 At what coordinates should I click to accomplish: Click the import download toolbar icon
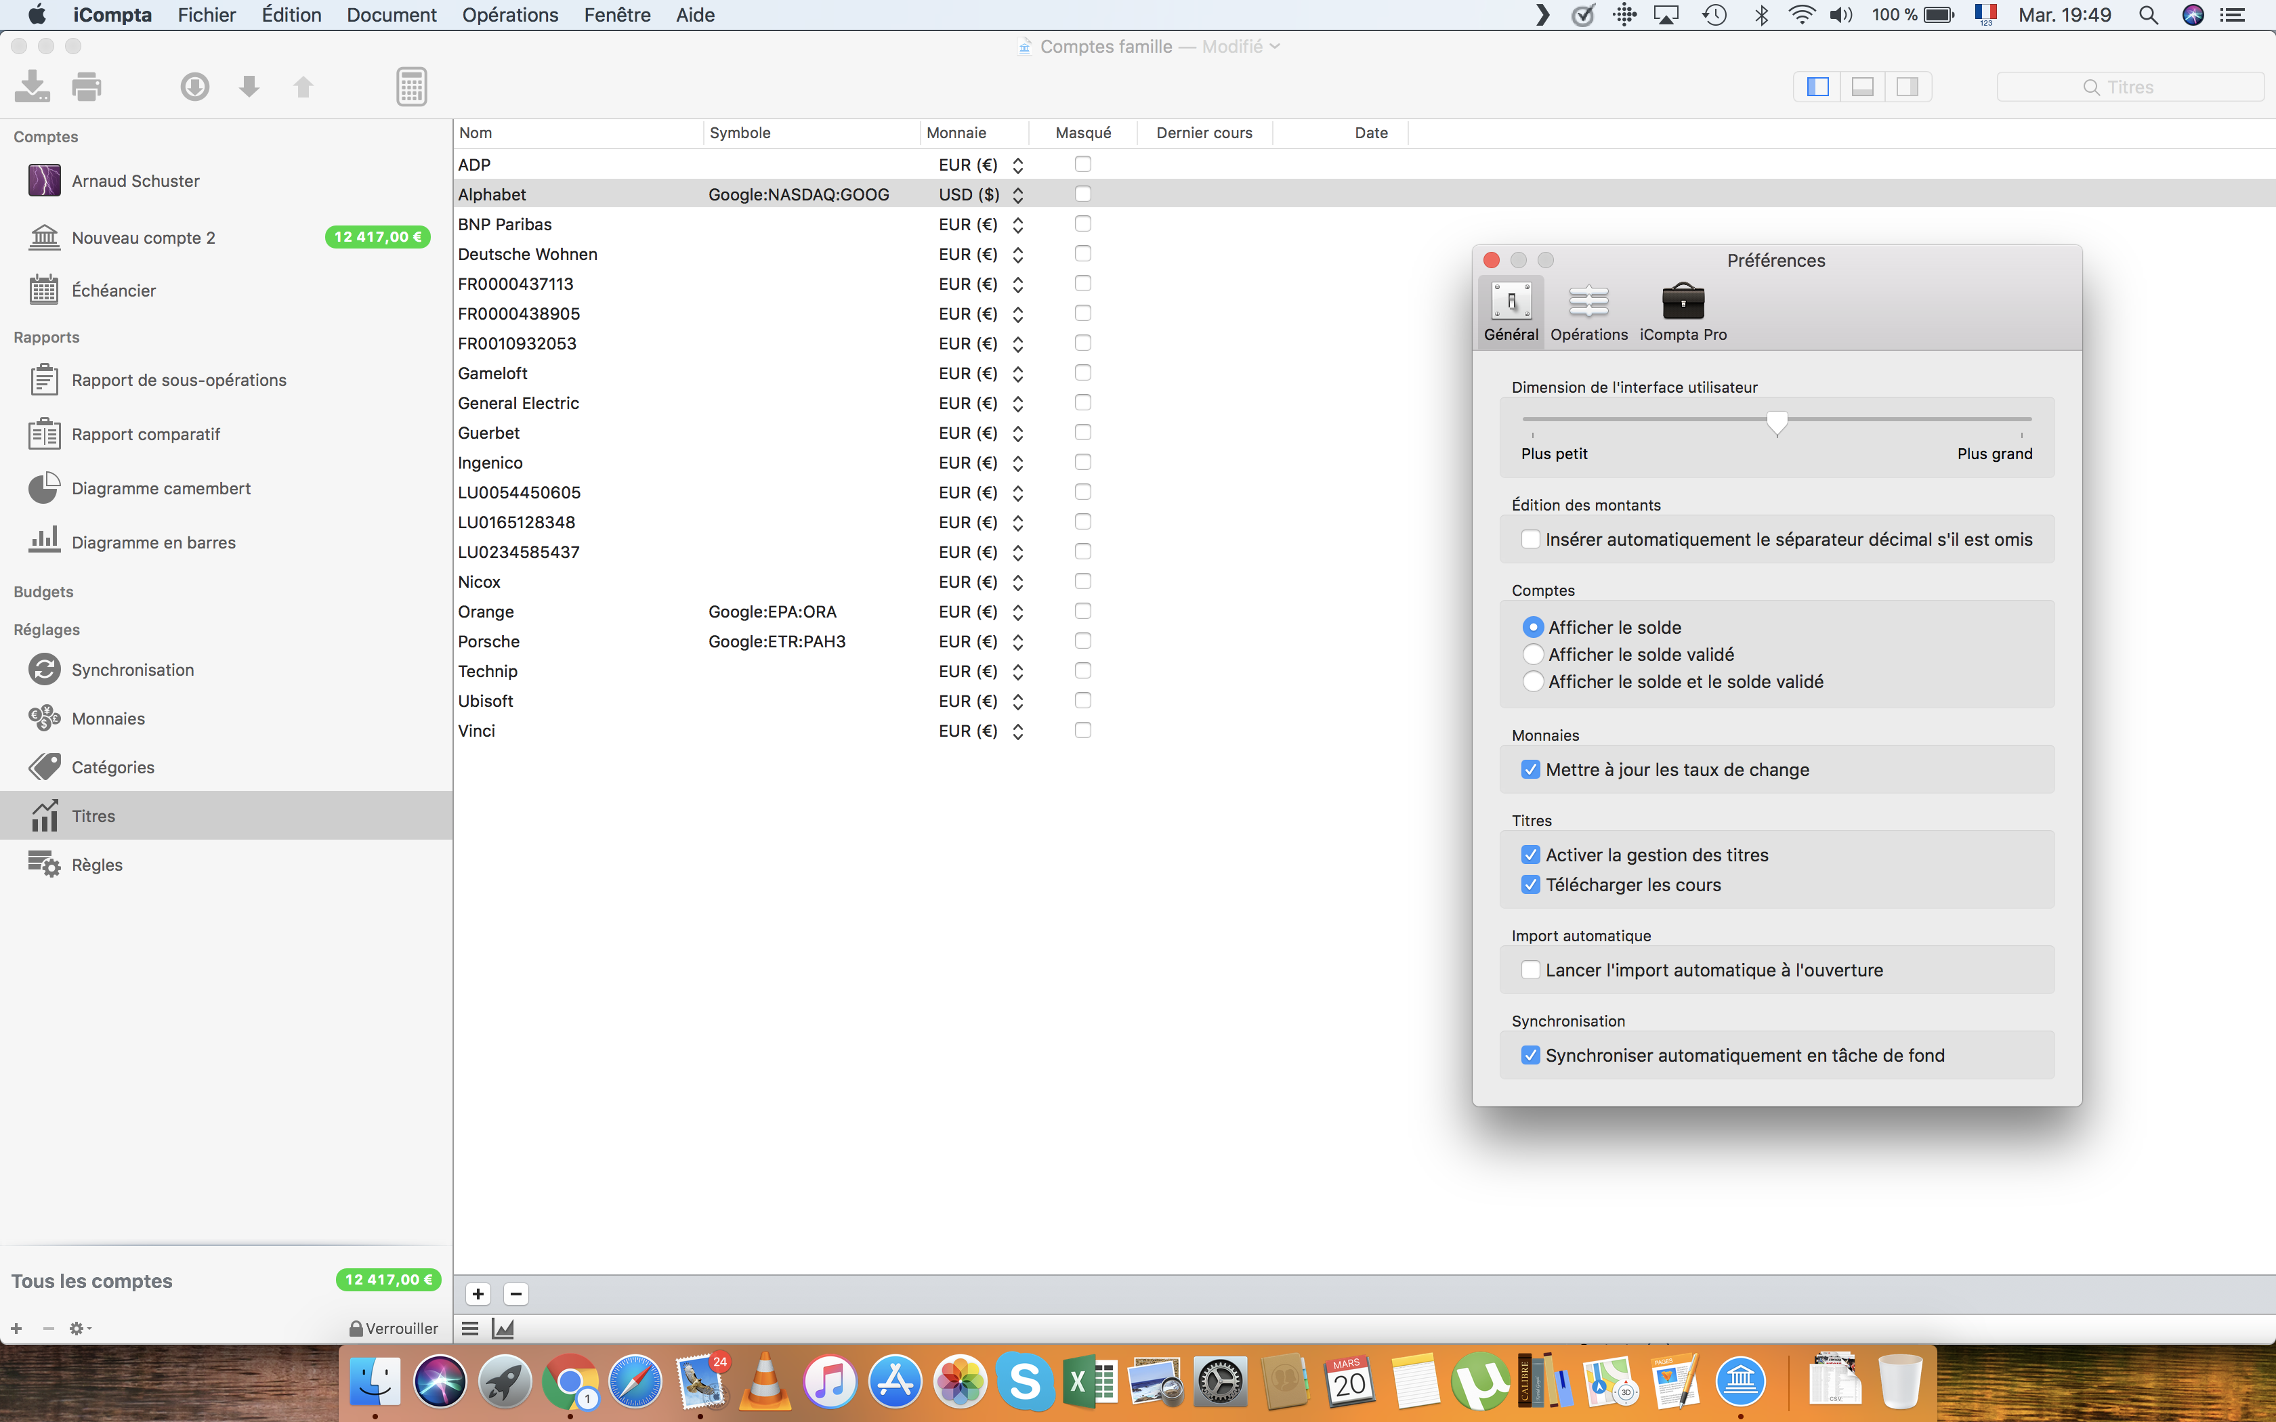pos(32,87)
